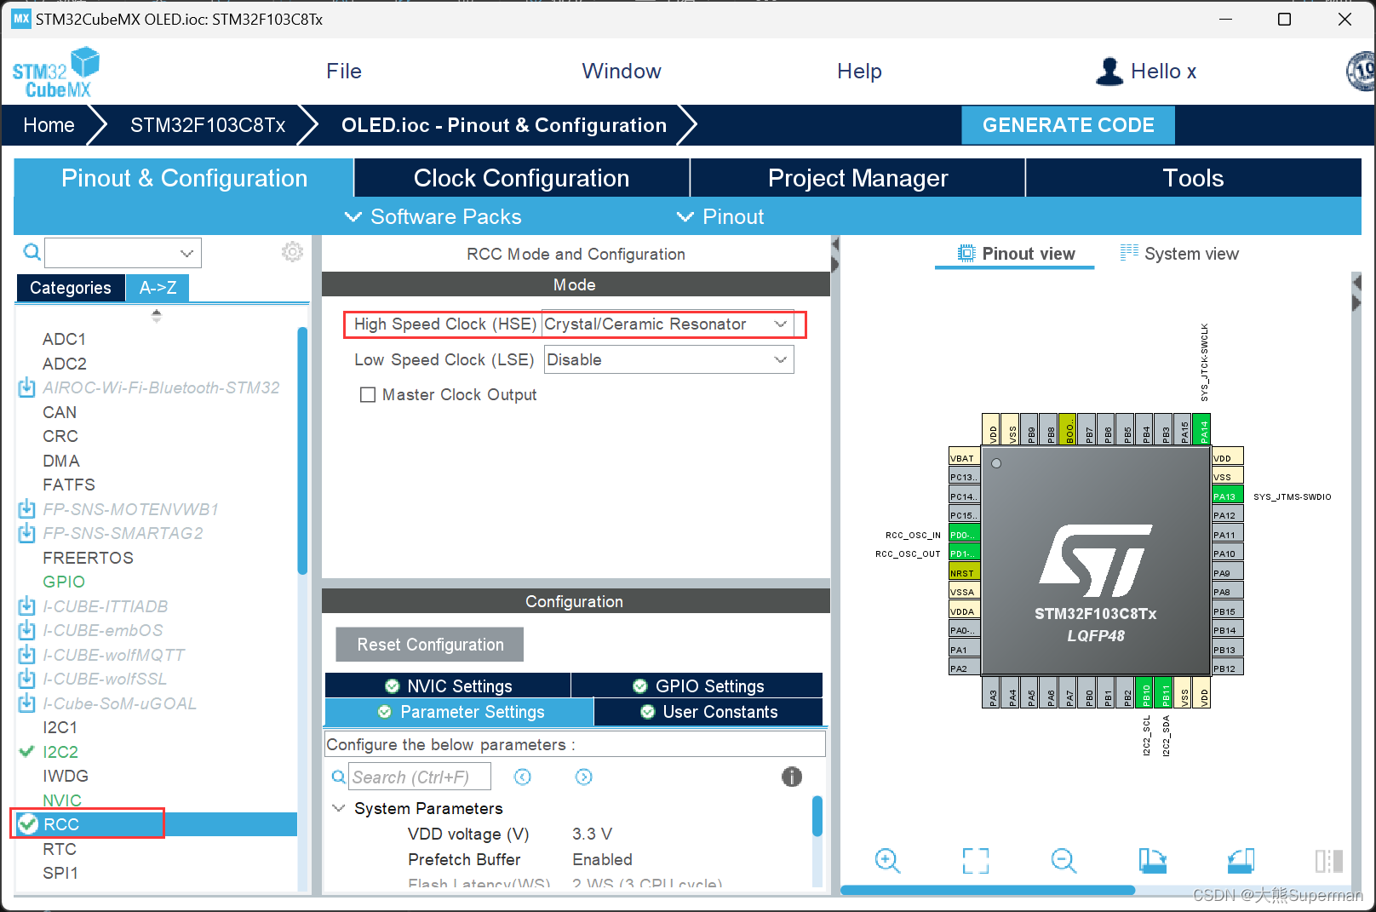
Task: Collapse the categories list using top arrow
Action: pyautogui.click(x=156, y=315)
